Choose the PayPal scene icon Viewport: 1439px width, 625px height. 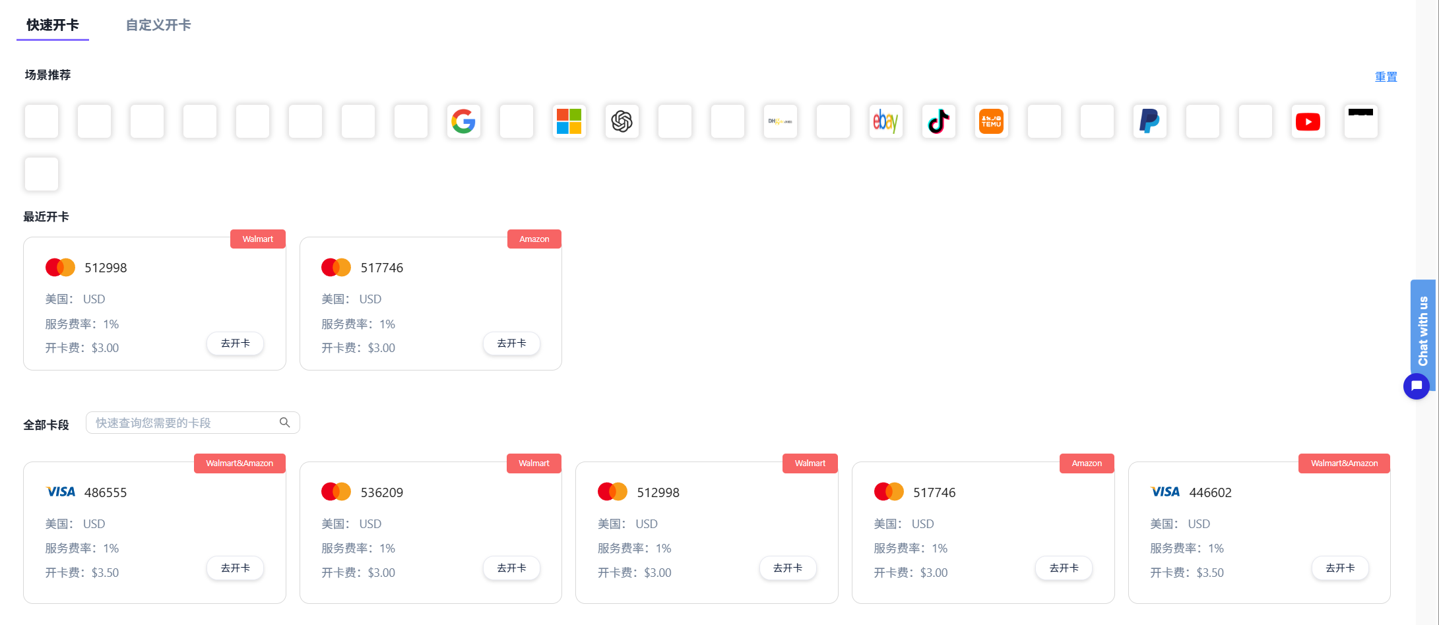1150,121
